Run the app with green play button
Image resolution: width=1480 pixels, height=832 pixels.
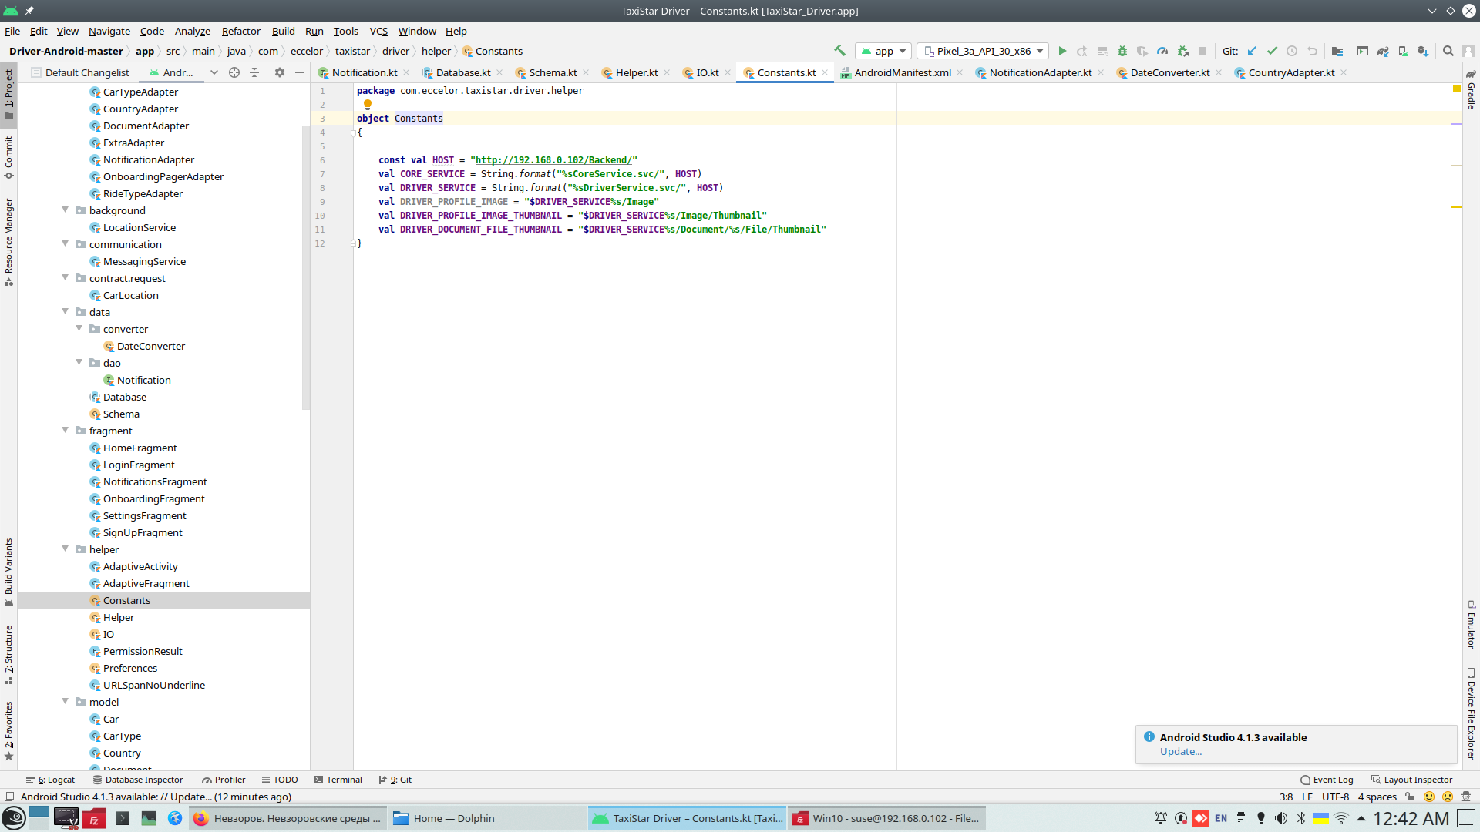[x=1062, y=51]
